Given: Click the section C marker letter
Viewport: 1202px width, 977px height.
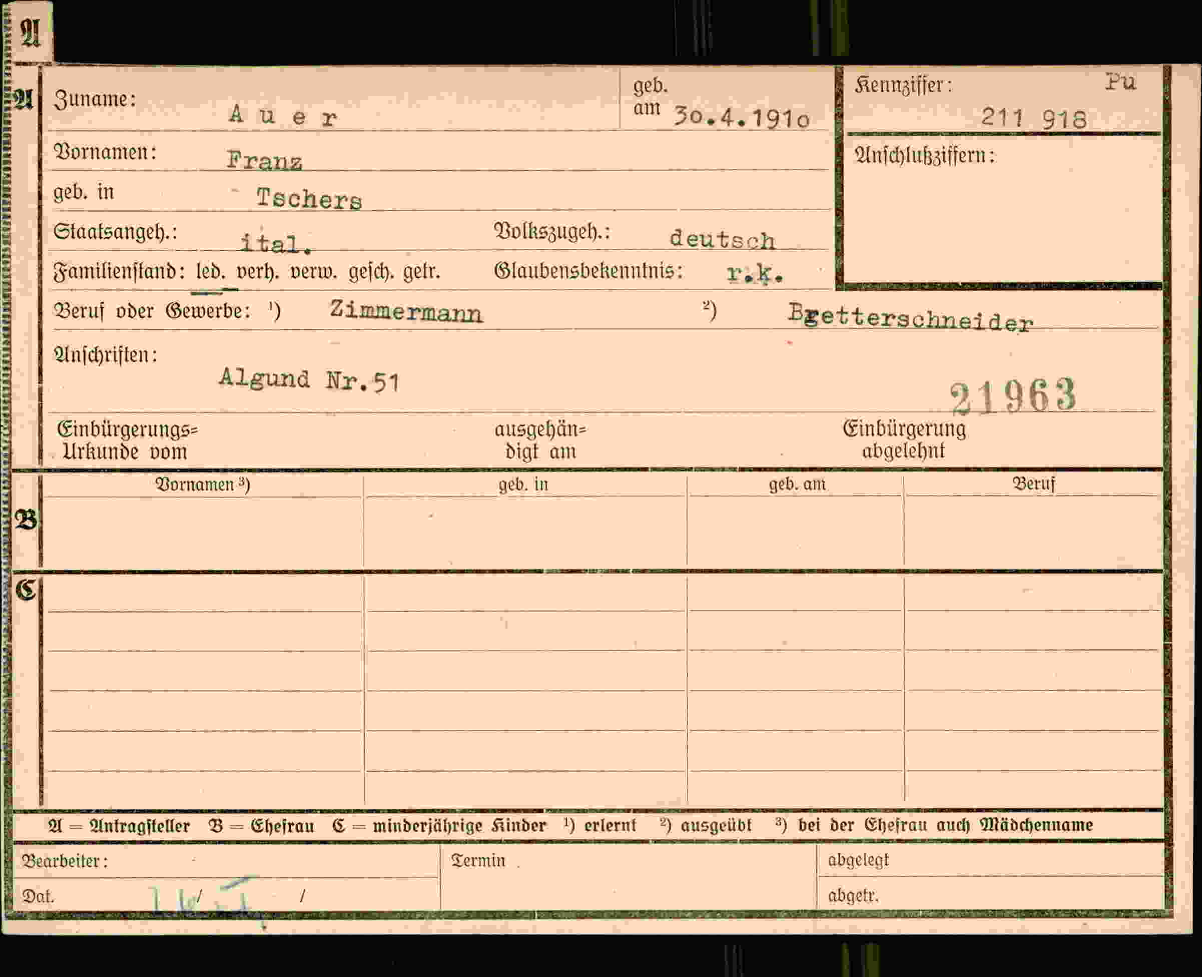Looking at the screenshot, I should 26,591.
